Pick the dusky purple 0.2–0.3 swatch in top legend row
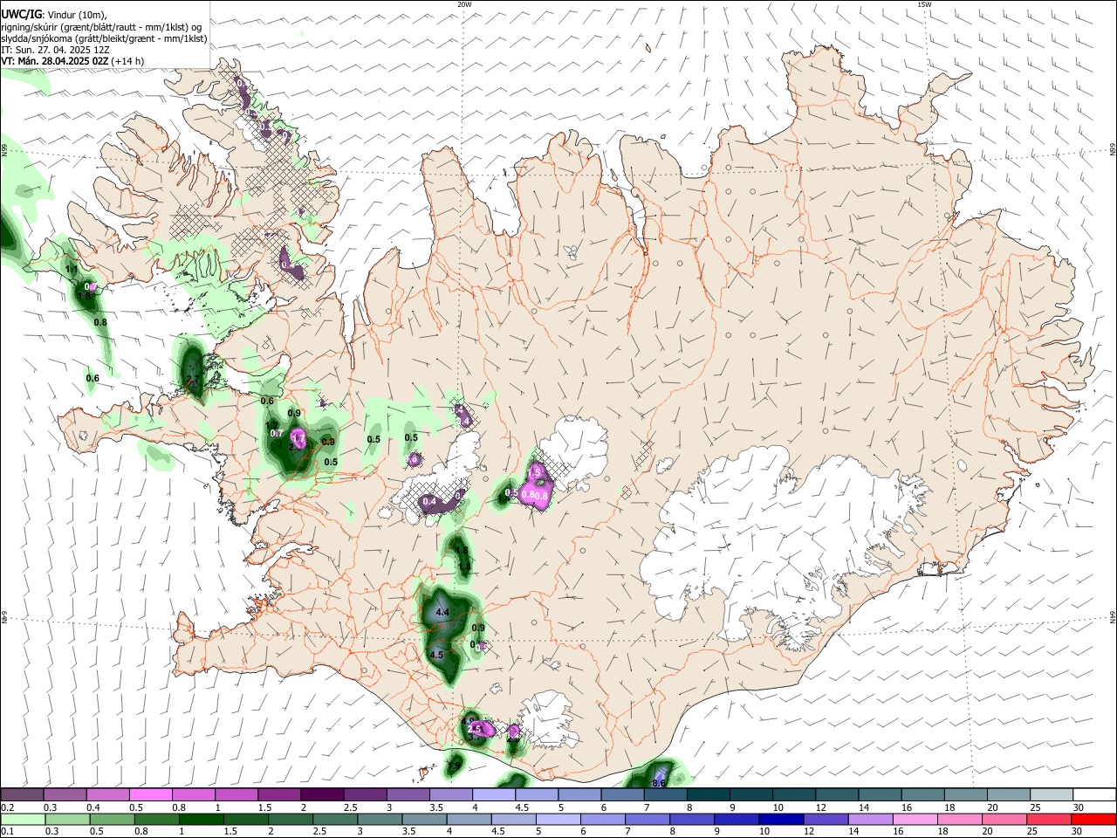The image size is (1117, 838). pos(22,795)
